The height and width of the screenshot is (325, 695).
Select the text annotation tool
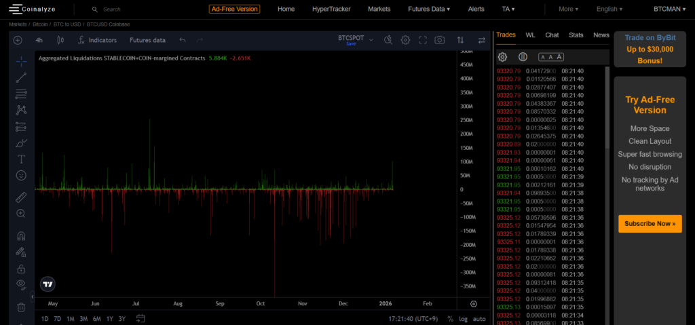coord(21,159)
